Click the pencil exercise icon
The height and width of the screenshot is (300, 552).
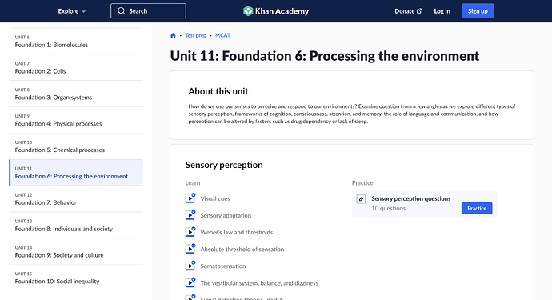[361, 199]
